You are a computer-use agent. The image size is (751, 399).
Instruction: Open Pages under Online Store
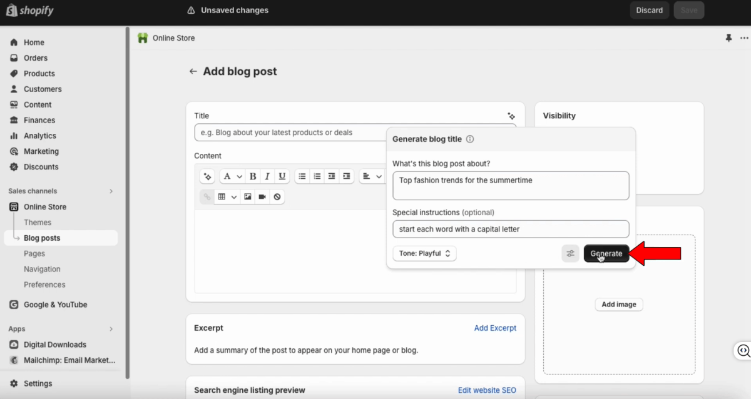click(34, 254)
